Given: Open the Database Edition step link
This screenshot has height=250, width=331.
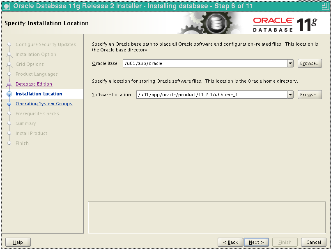Looking at the screenshot, I should (x=34, y=84).
